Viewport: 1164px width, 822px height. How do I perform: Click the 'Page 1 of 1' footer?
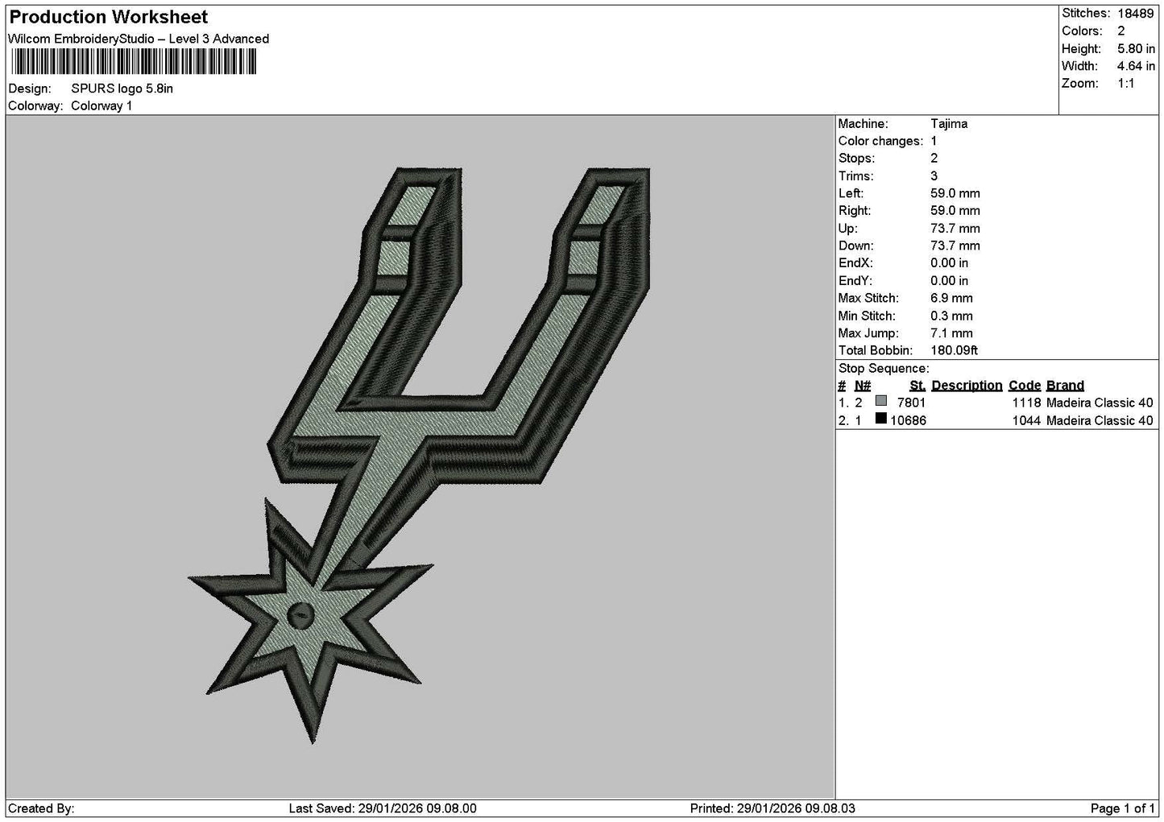click(x=1123, y=808)
